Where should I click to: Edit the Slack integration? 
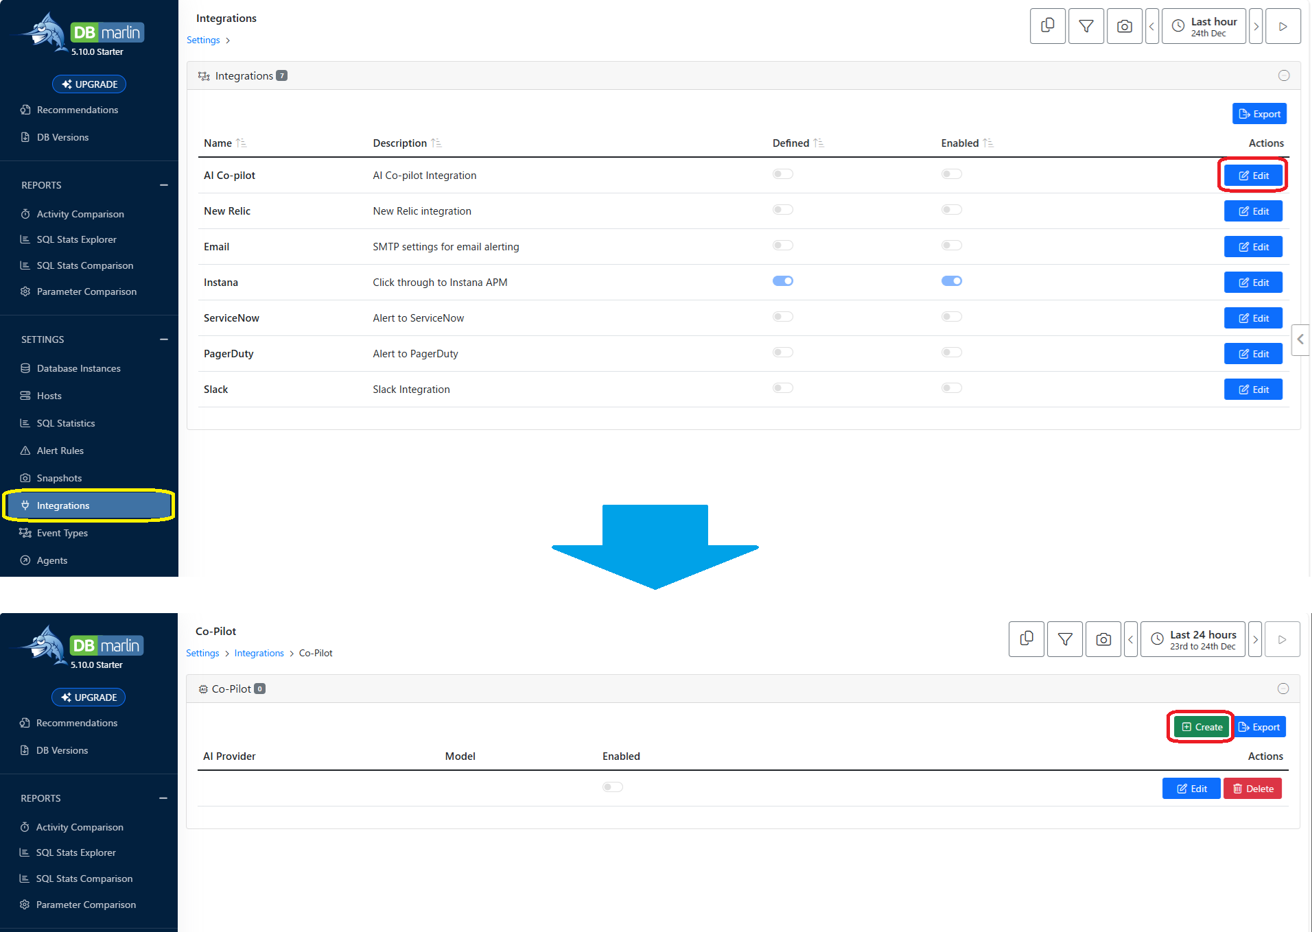(1253, 390)
